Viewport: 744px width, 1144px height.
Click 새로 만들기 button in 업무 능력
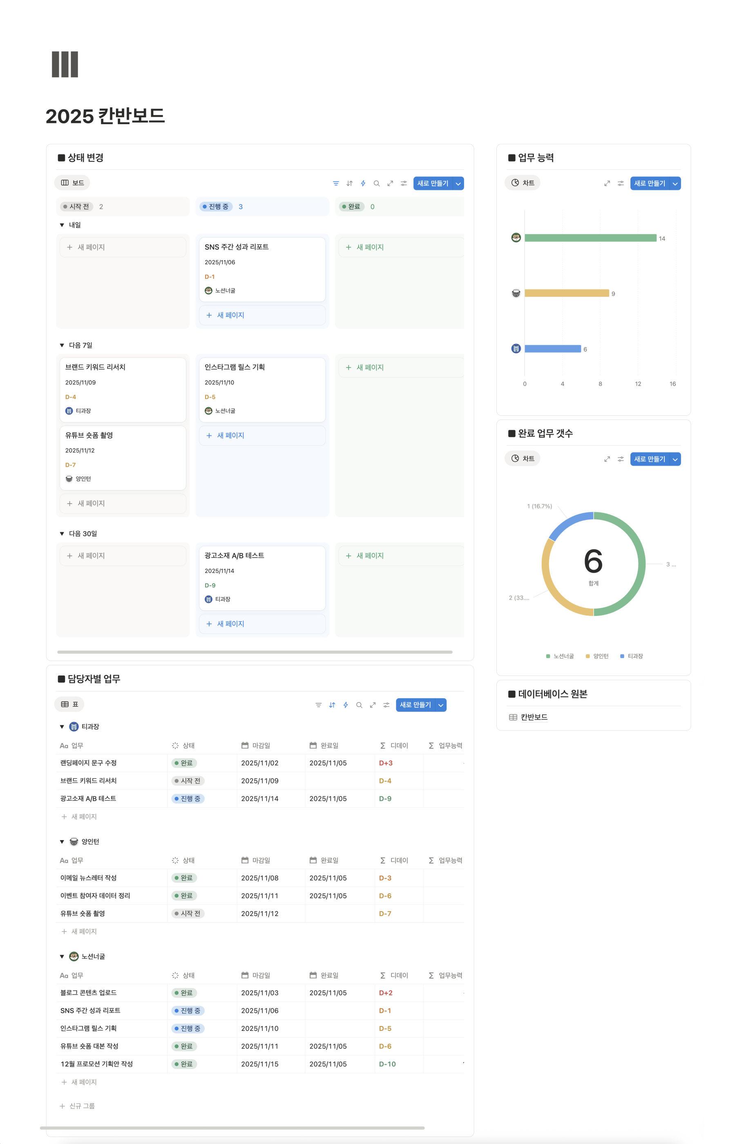pyautogui.click(x=649, y=183)
